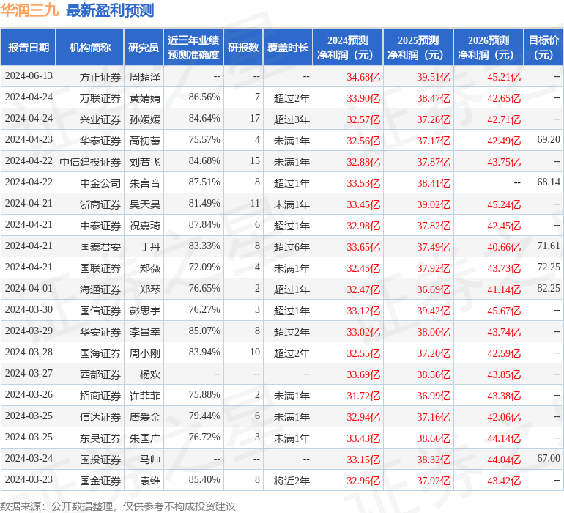Screen dimensions: 564x513
Task: Click the 45.67亿 profit forecast
Action: point(504,310)
